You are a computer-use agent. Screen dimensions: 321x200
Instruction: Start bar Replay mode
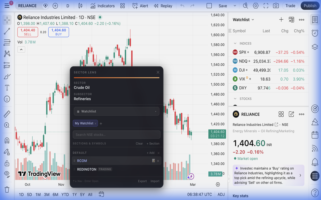[x=163, y=6]
